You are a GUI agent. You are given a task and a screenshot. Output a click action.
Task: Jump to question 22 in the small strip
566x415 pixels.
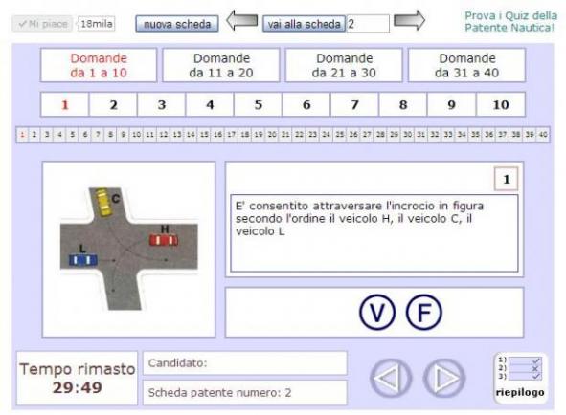(299, 135)
